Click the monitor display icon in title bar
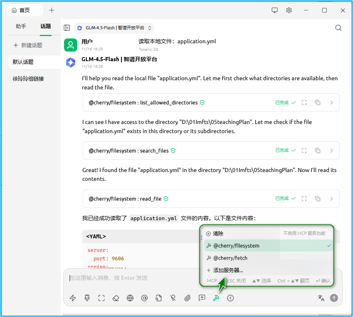 click(275, 10)
